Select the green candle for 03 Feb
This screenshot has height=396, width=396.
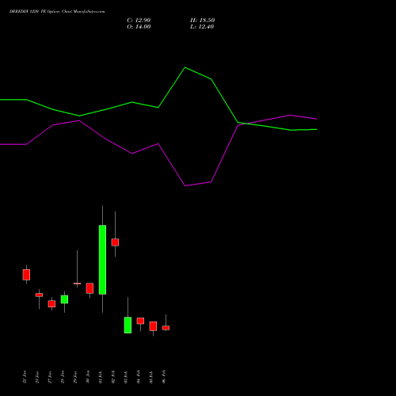pos(128,325)
